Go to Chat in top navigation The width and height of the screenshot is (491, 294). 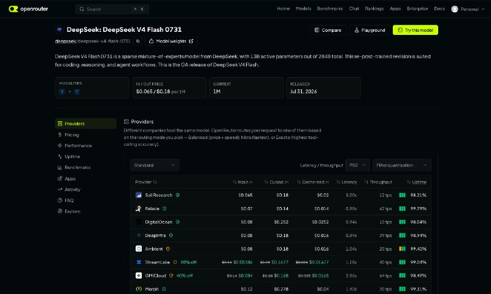pos(354,9)
